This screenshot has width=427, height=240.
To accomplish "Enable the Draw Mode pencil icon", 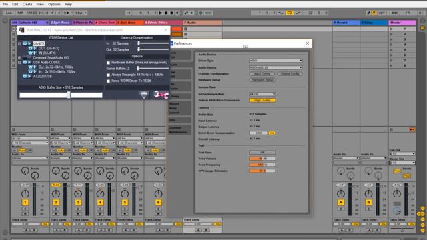I will [x=368, y=13].
